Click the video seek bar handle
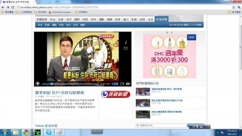 click(52, 84)
